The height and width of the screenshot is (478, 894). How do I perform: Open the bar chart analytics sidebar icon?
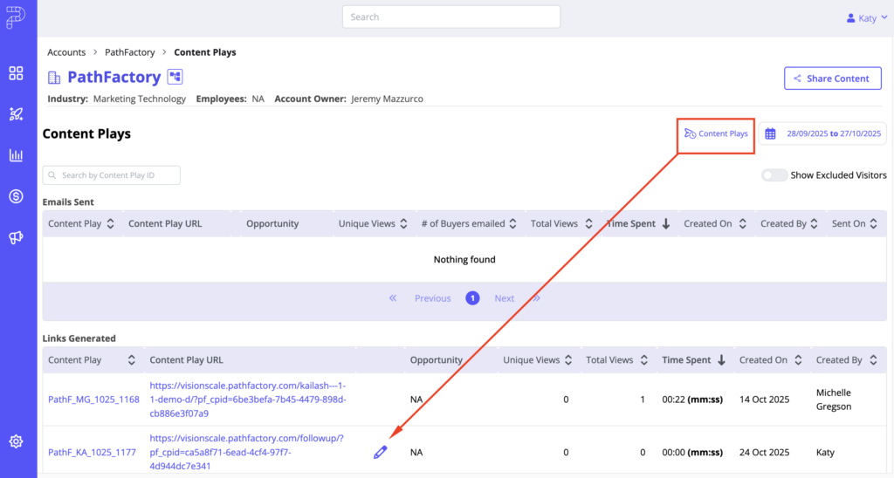(16, 155)
